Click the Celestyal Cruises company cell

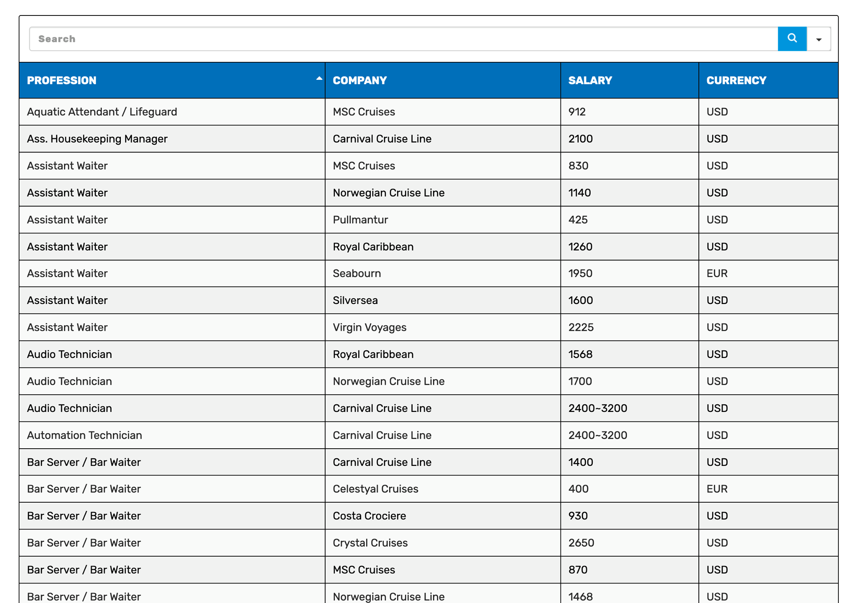[x=443, y=489]
